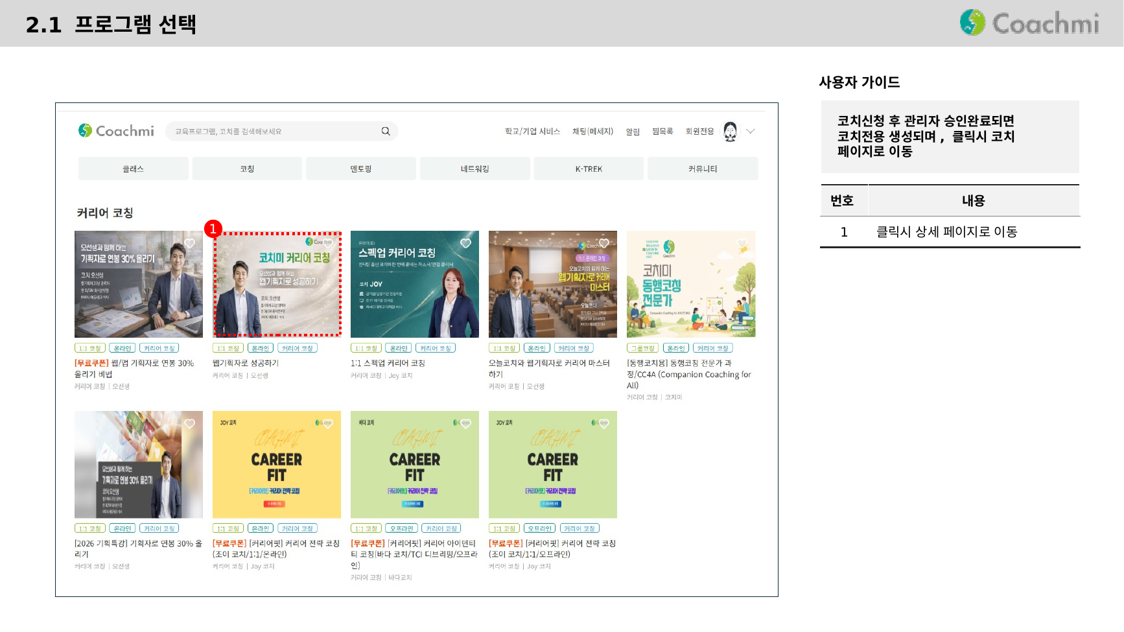This screenshot has width=1124, height=632.
Task: Switch to the 네트워킹 category tab
Action: (475, 169)
